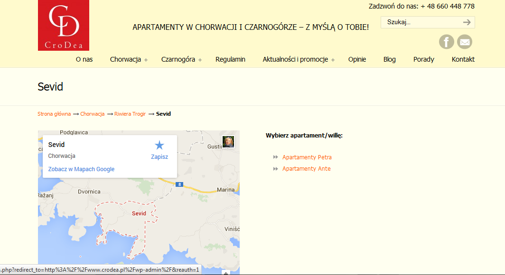
Task: Click the CroDea logo
Action: tap(64, 26)
